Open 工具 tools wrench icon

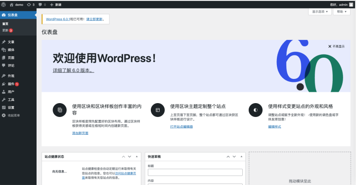[3, 100]
